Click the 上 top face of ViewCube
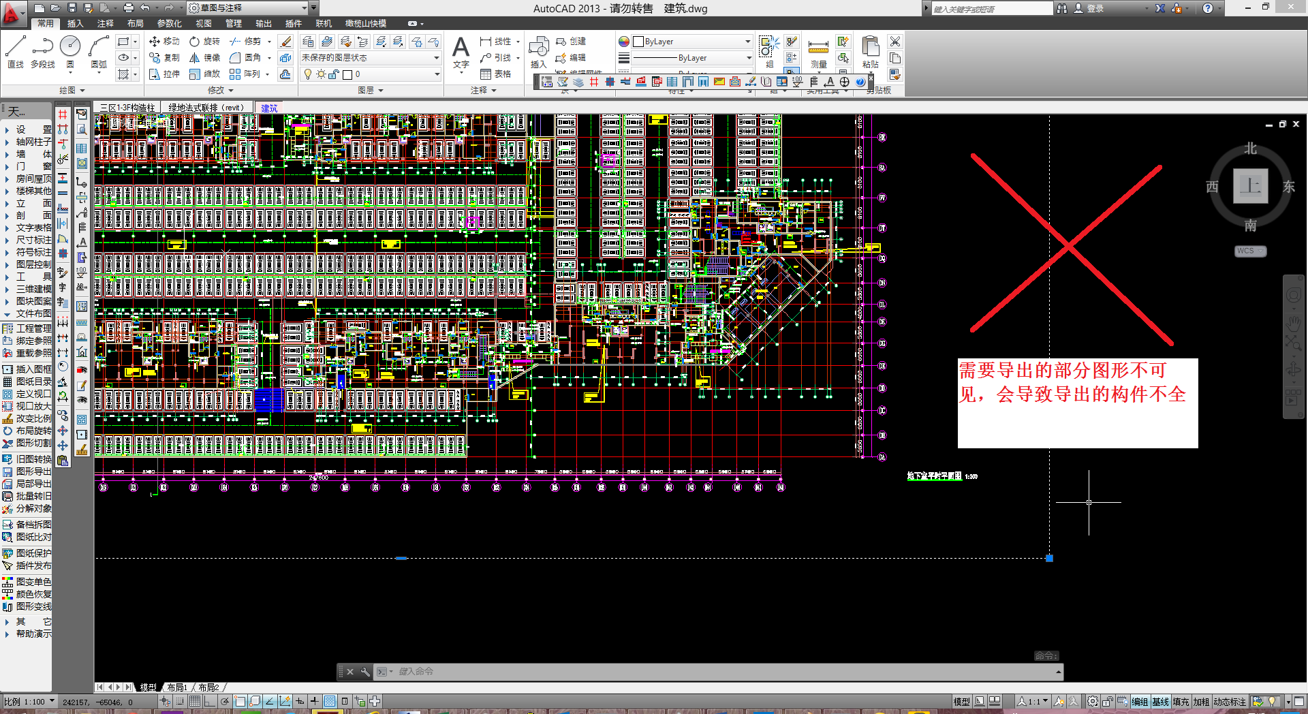This screenshot has height=714, width=1308. point(1251,186)
